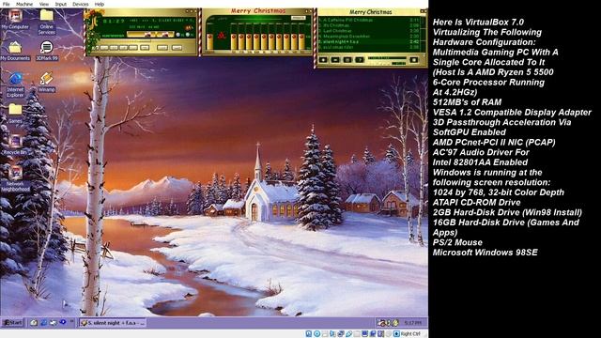601x338 pixels.
Task: Open the Games folder on the desktop
Action: click(15, 114)
